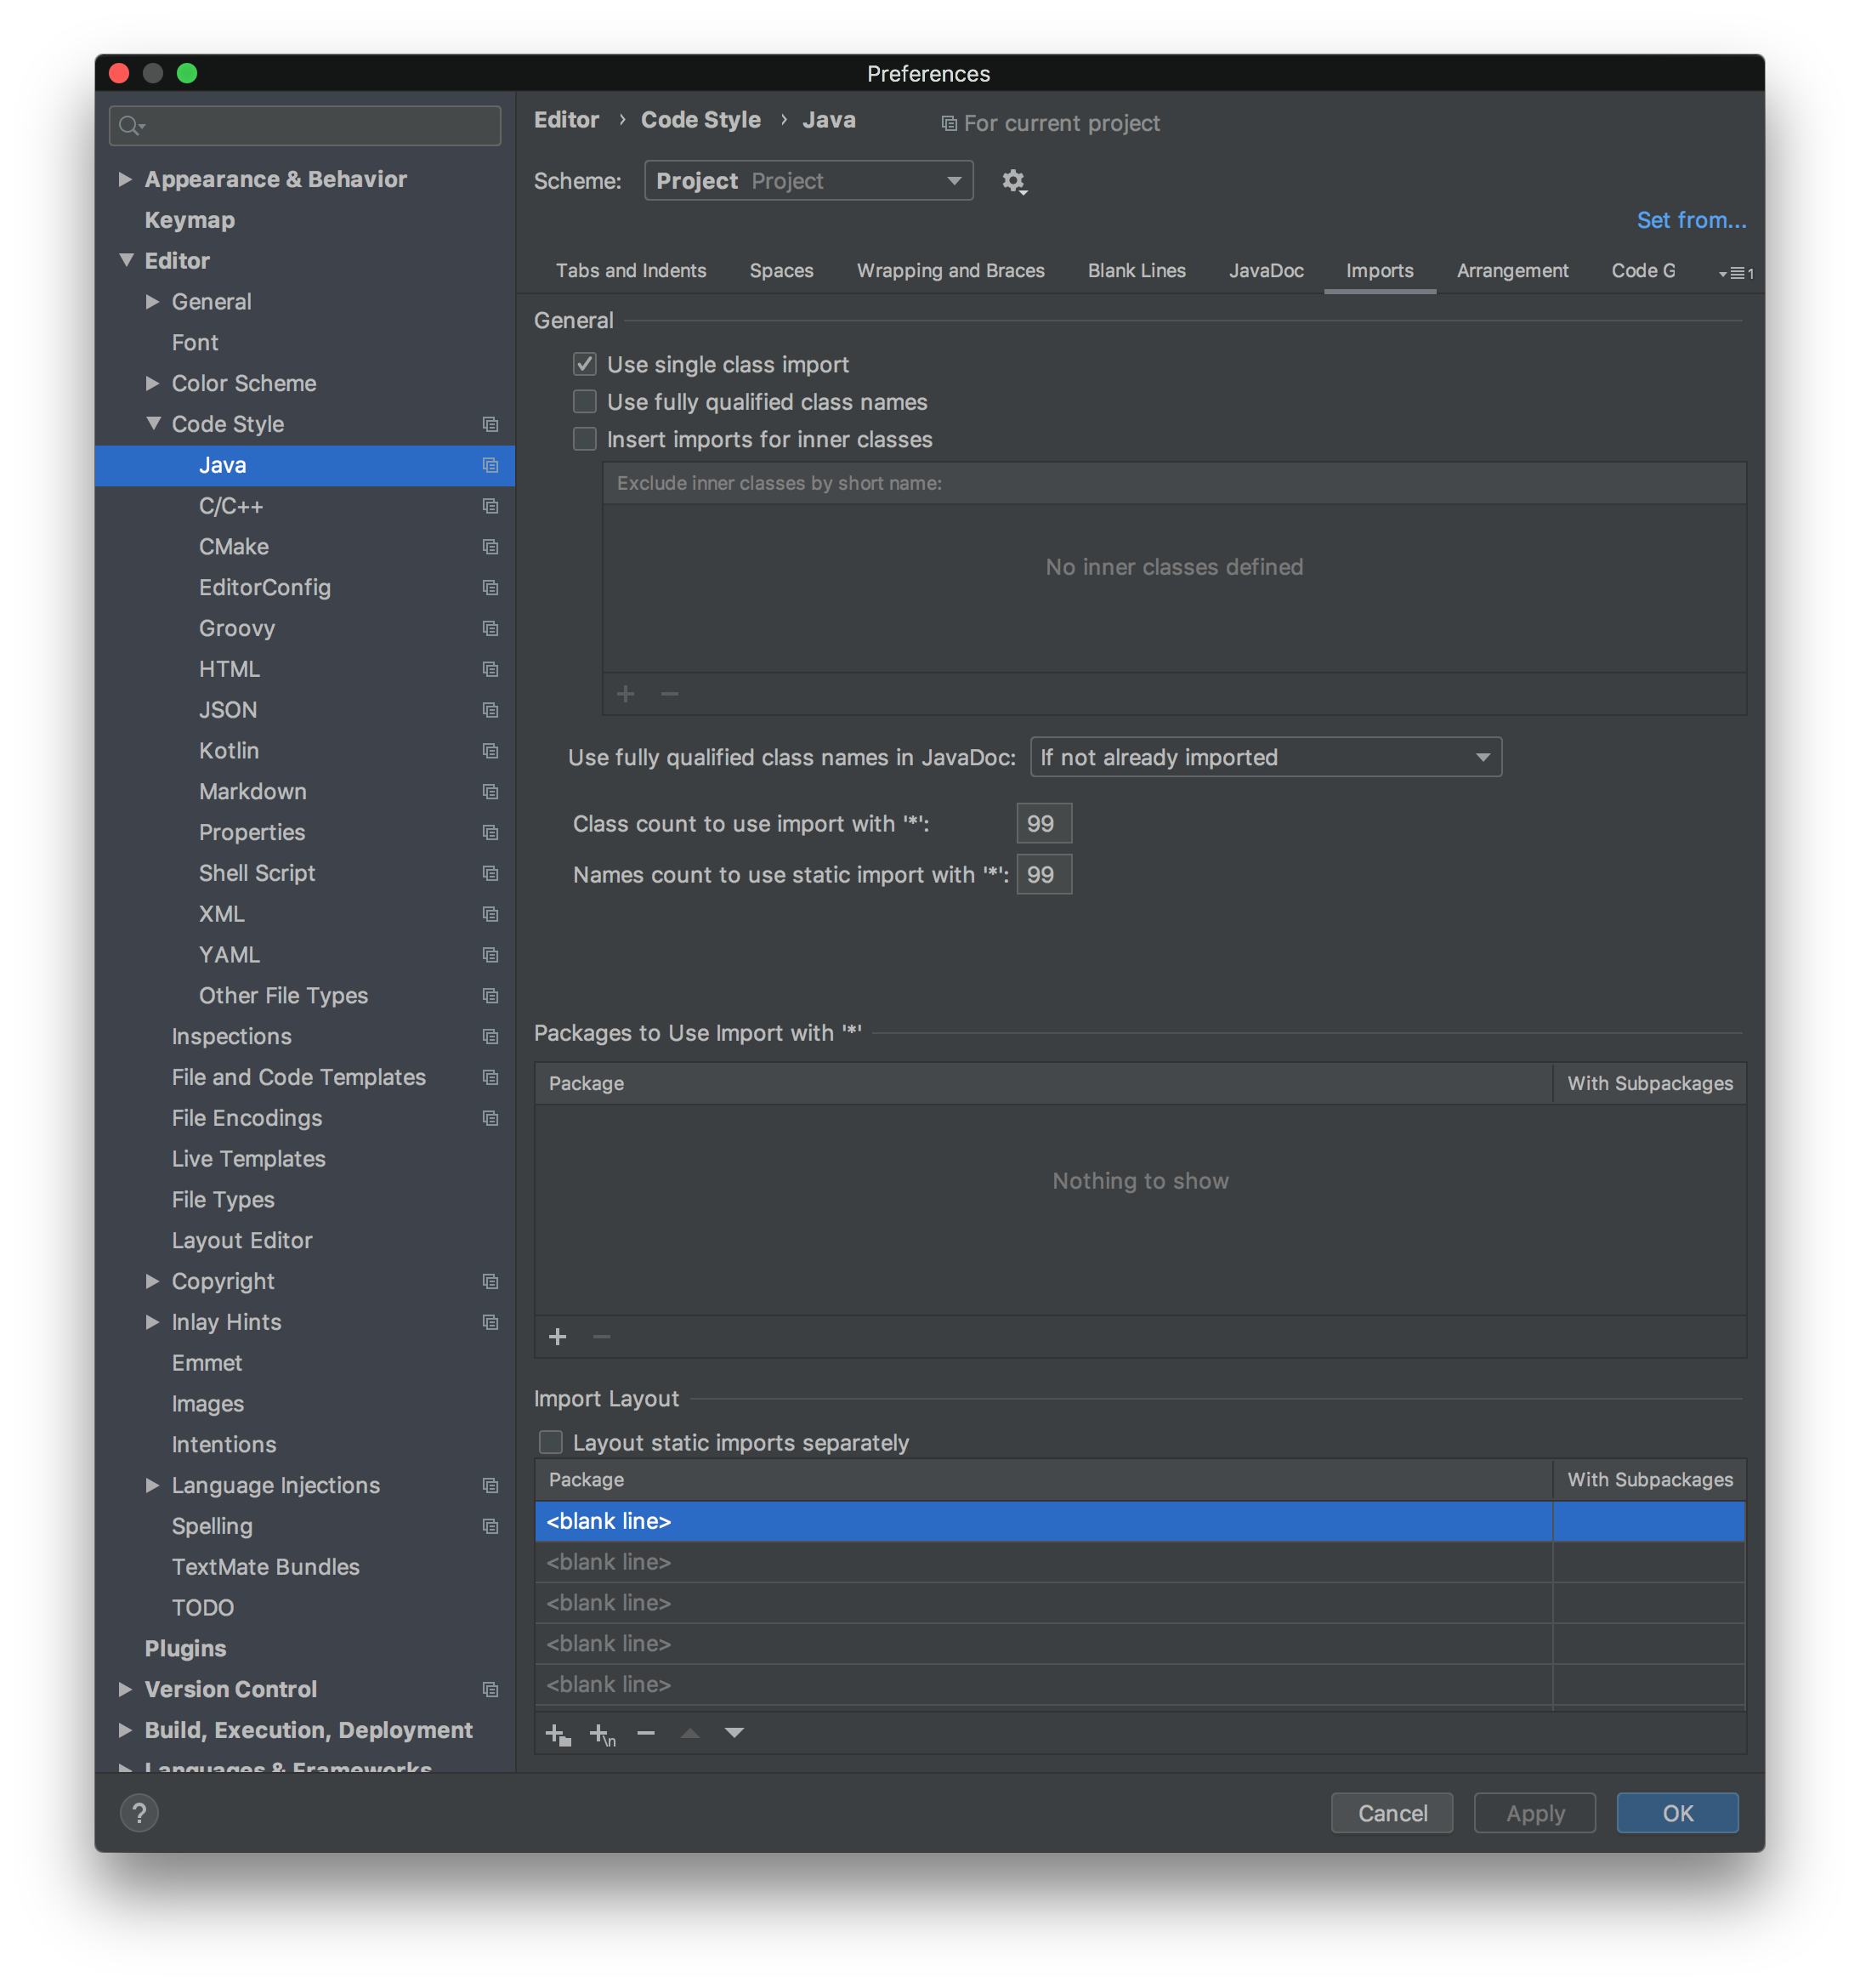Open the code style scheme settings gear
Image resolution: width=1860 pixels, height=1988 pixels.
click(x=1013, y=181)
